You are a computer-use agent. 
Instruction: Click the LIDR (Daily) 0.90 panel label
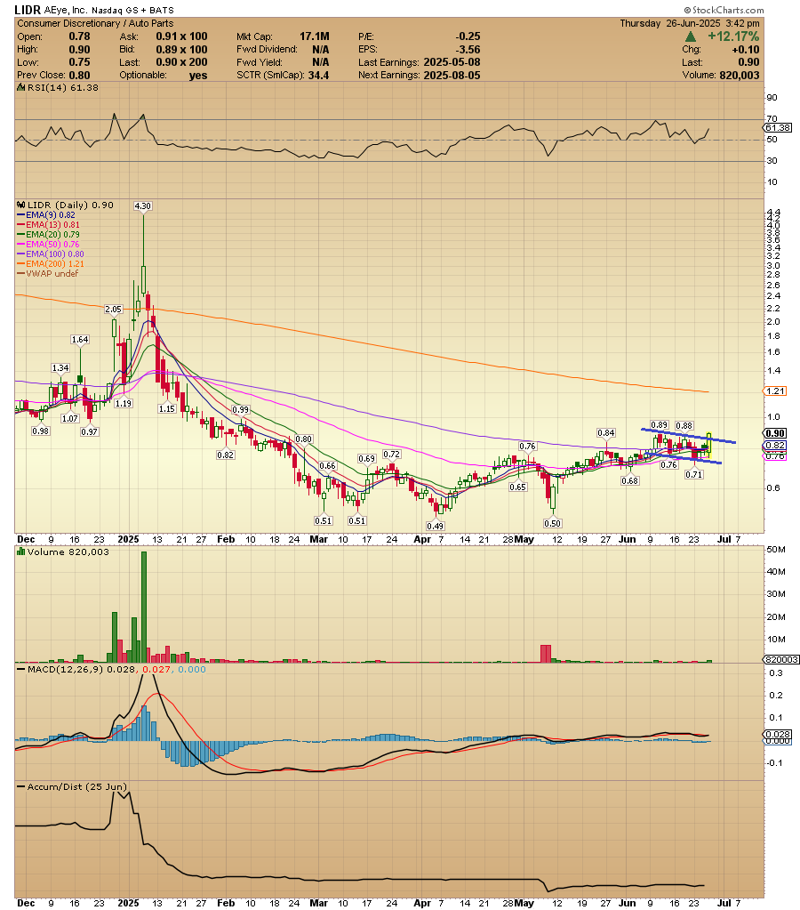point(70,205)
